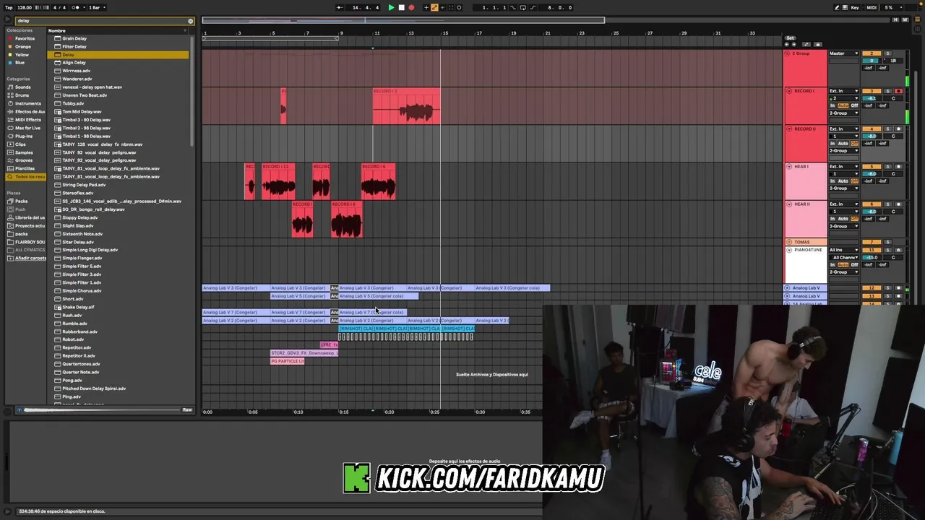The image size is (925, 520).
Task: Open Packs under Places
Action: coord(22,201)
